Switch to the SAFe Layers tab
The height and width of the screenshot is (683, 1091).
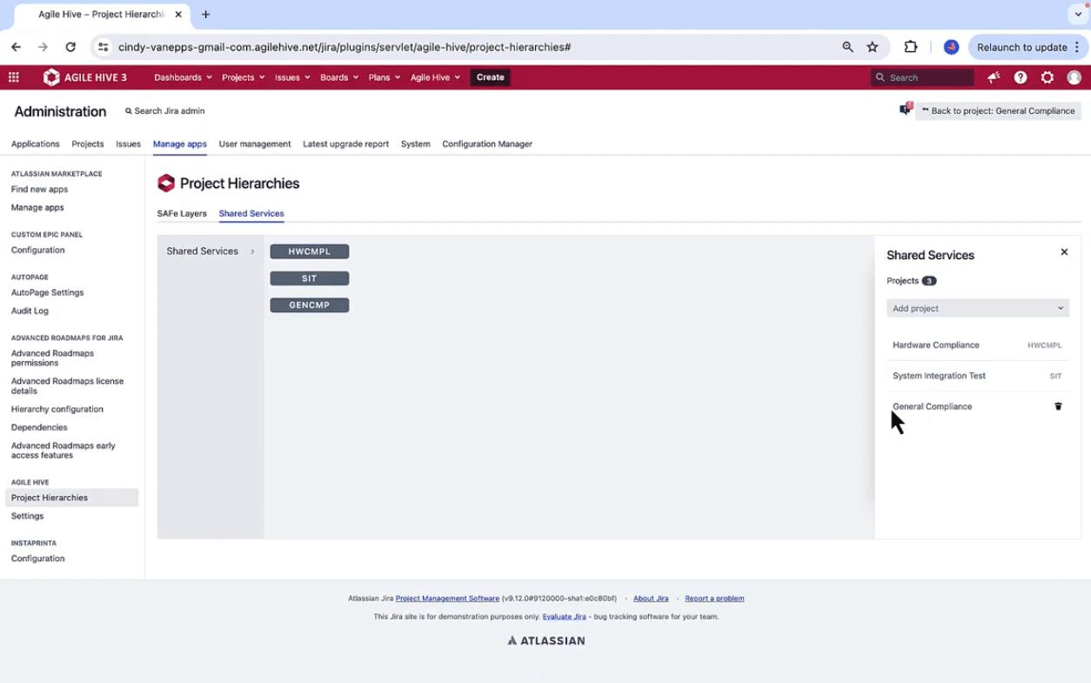pyautogui.click(x=182, y=213)
